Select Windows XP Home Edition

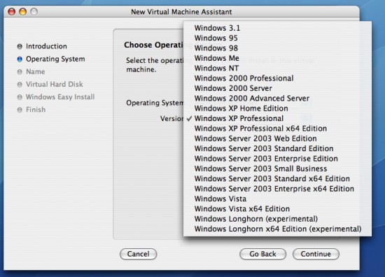(x=277, y=108)
